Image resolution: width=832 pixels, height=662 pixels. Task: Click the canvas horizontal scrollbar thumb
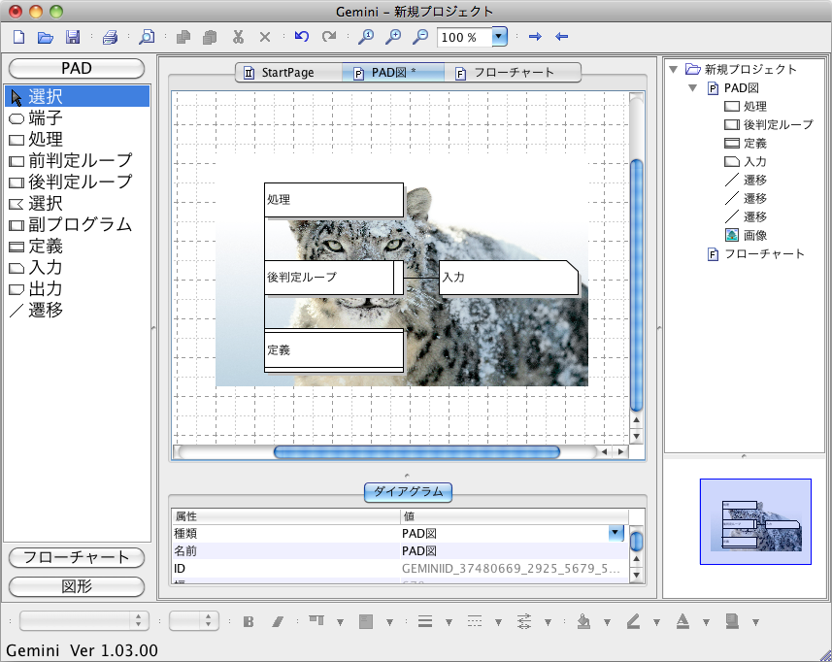pyautogui.click(x=416, y=452)
